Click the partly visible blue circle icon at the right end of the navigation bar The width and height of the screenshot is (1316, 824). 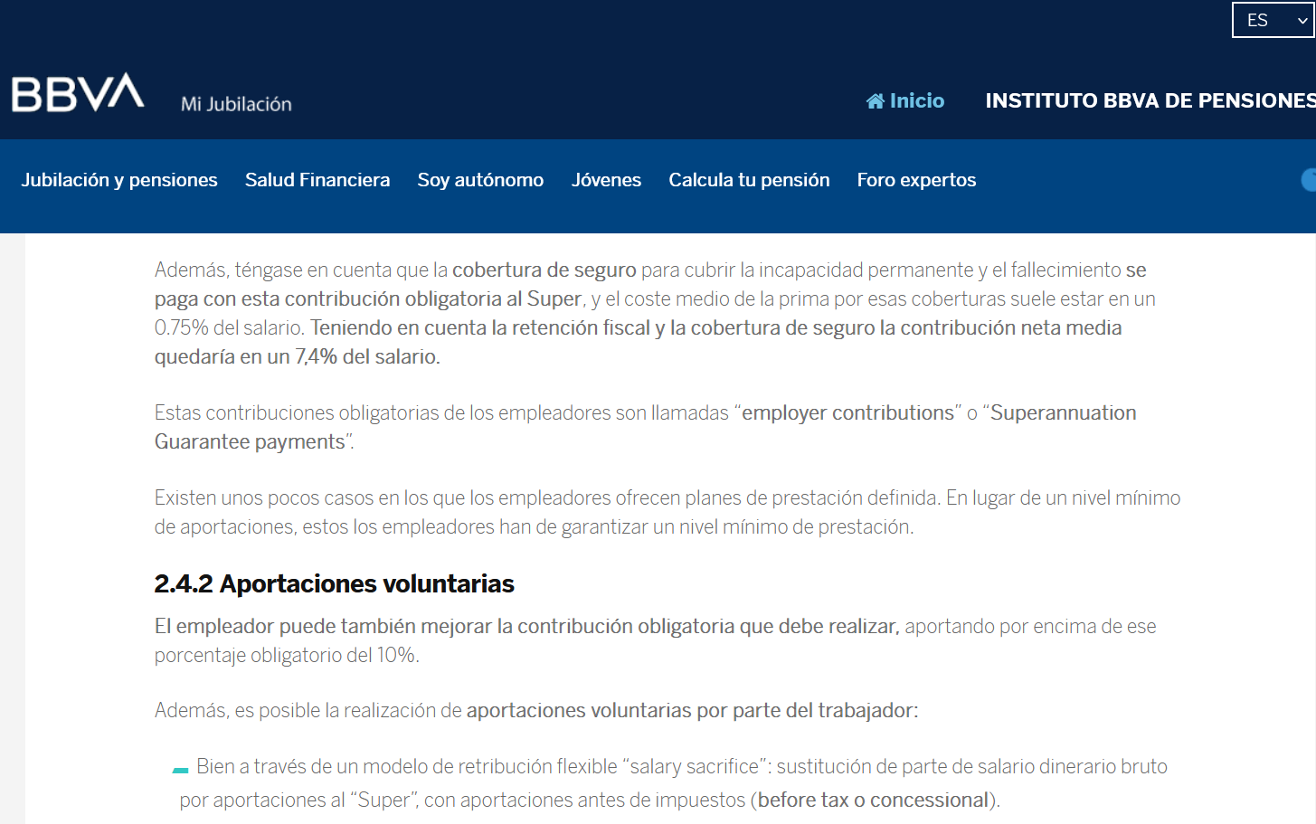pyautogui.click(x=1309, y=180)
